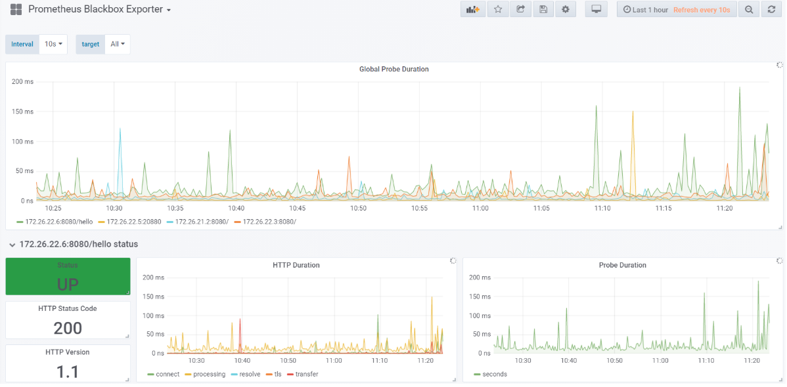Click the Refresh every 10s text
The image size is (787, 387).
702,10
